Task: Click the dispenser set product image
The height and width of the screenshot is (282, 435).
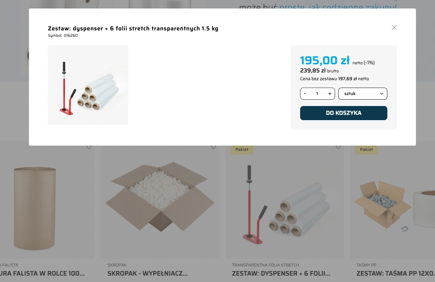Action: 88,85
